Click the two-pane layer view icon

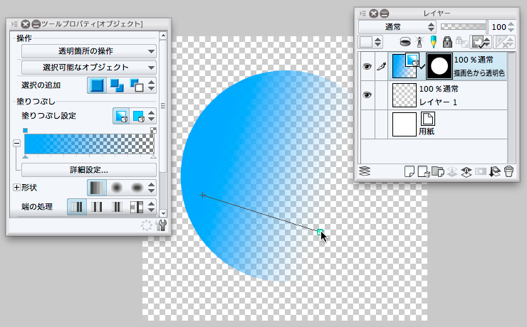pos(365,171)
